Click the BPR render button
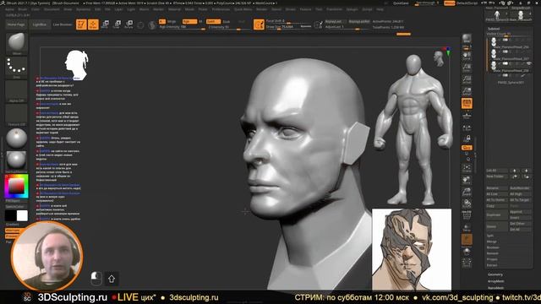The image size is (541, 304). tap(467, 38)
